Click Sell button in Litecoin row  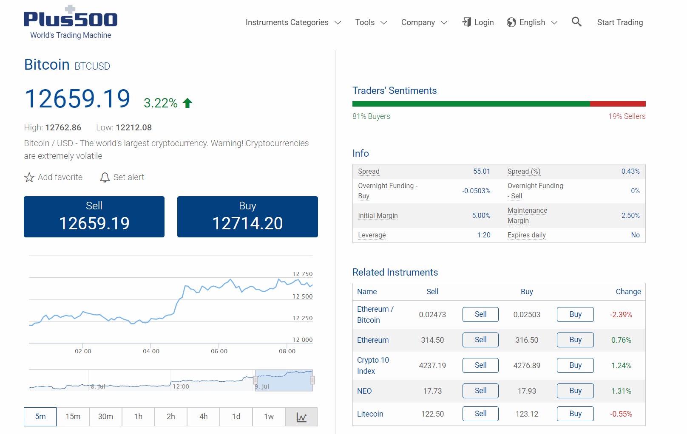(480, 414)
